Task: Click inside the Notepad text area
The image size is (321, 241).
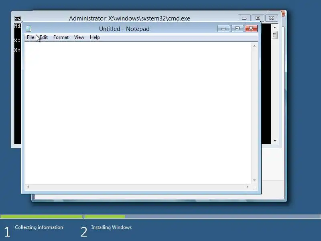Action: (x=138, y=113)
